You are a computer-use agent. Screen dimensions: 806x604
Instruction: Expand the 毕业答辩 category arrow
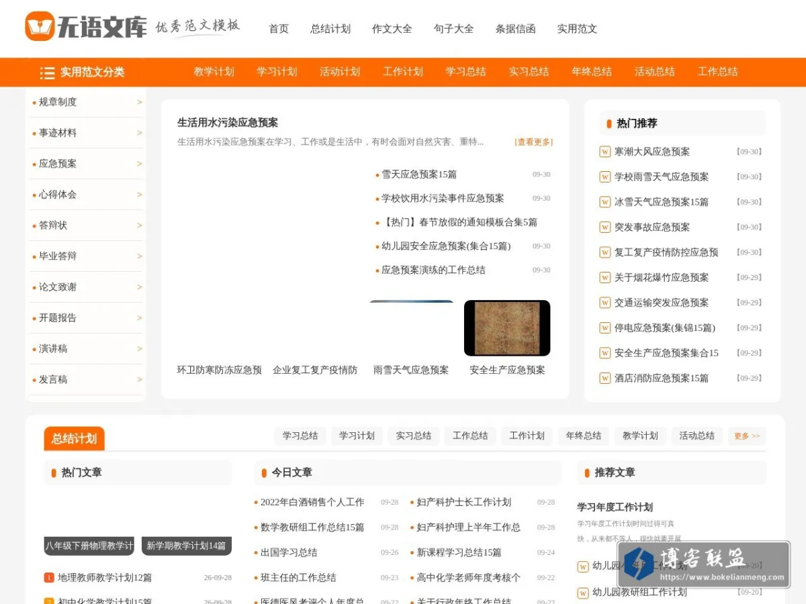(140, 256)
